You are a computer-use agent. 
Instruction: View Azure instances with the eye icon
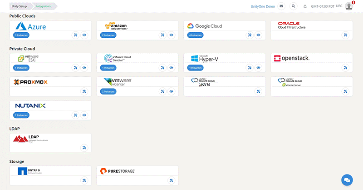click(x=84, y=35)
